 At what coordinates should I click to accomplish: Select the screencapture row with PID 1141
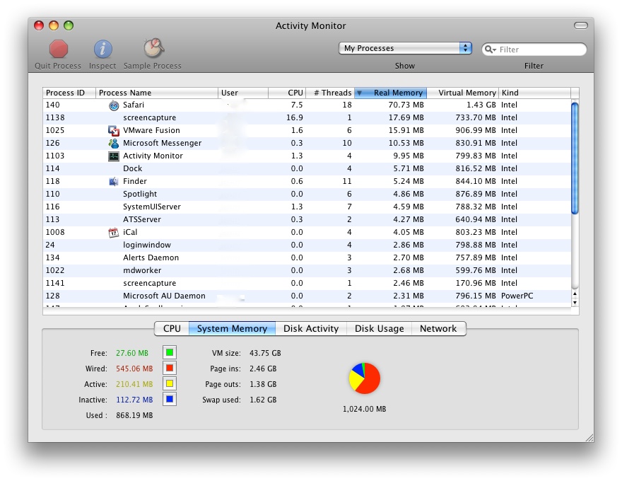pos(307,283)
